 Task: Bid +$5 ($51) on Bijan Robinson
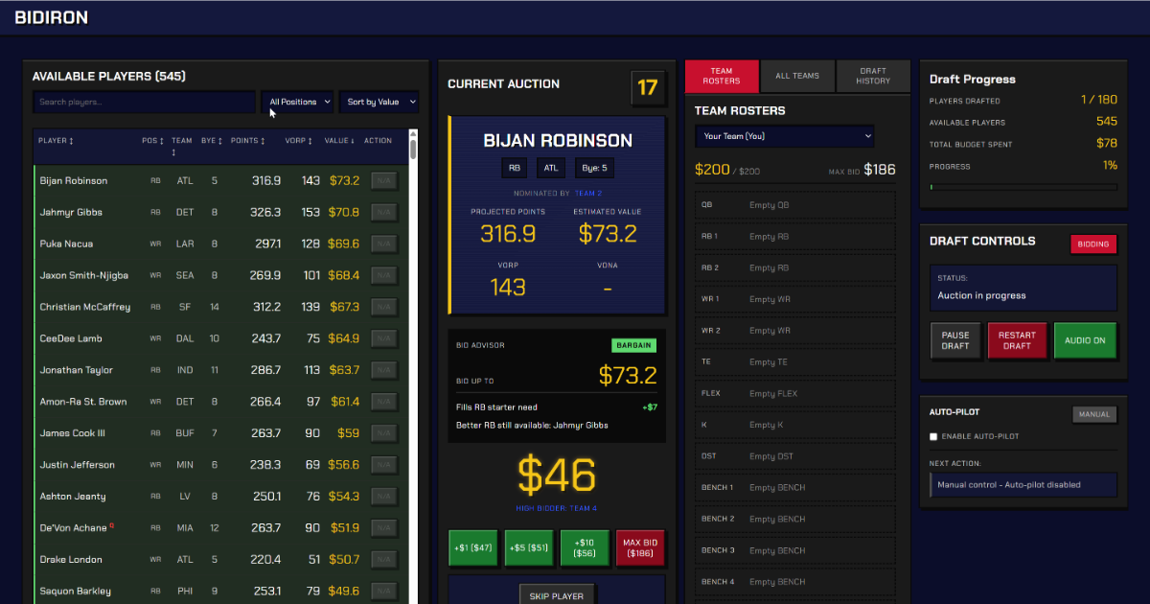tap(530, 547)
